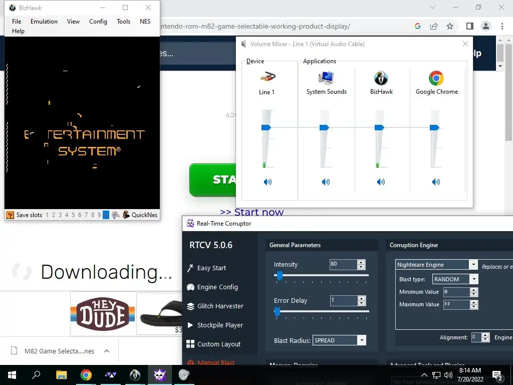Decrease Intensity value with down arrow

pyautogui.click(x=361, y=267)
